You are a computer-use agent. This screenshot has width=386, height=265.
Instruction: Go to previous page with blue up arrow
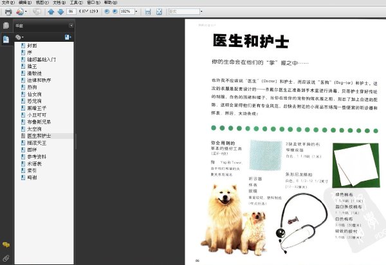tap(51, 12)
